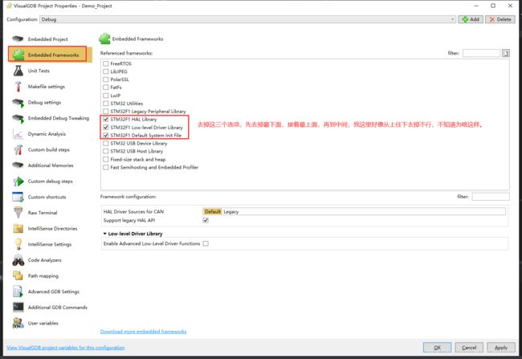Open Download more embedded frameworks link

(143, 332)
